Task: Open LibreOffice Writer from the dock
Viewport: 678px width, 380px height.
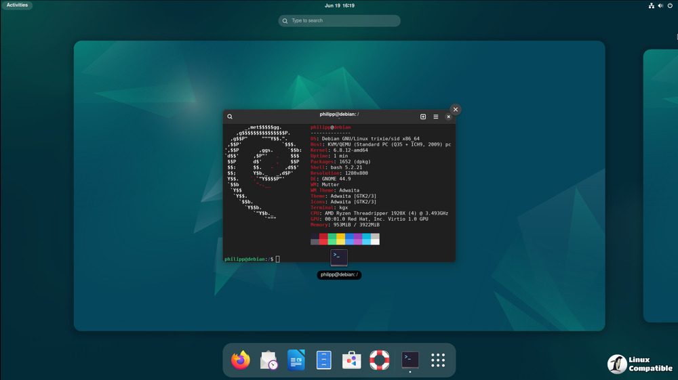Action: tap(296, 360)
